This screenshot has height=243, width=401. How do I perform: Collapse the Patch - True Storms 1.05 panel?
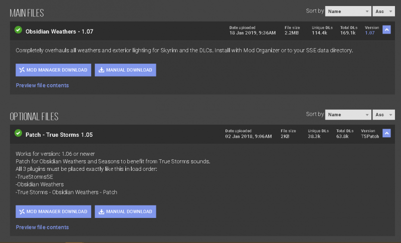(386, 133)
